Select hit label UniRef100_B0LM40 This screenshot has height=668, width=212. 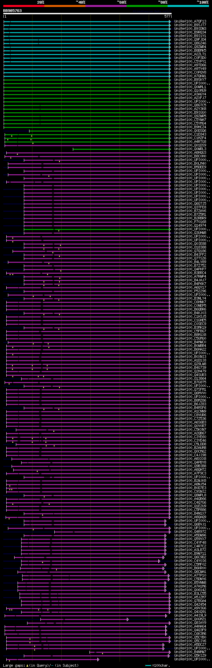point(190,164)
